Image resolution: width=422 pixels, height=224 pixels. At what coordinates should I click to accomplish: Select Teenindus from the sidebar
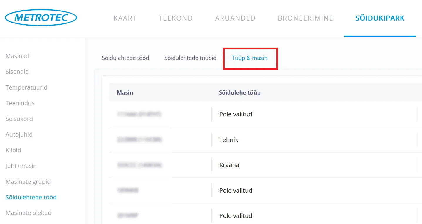coord(20,103)
